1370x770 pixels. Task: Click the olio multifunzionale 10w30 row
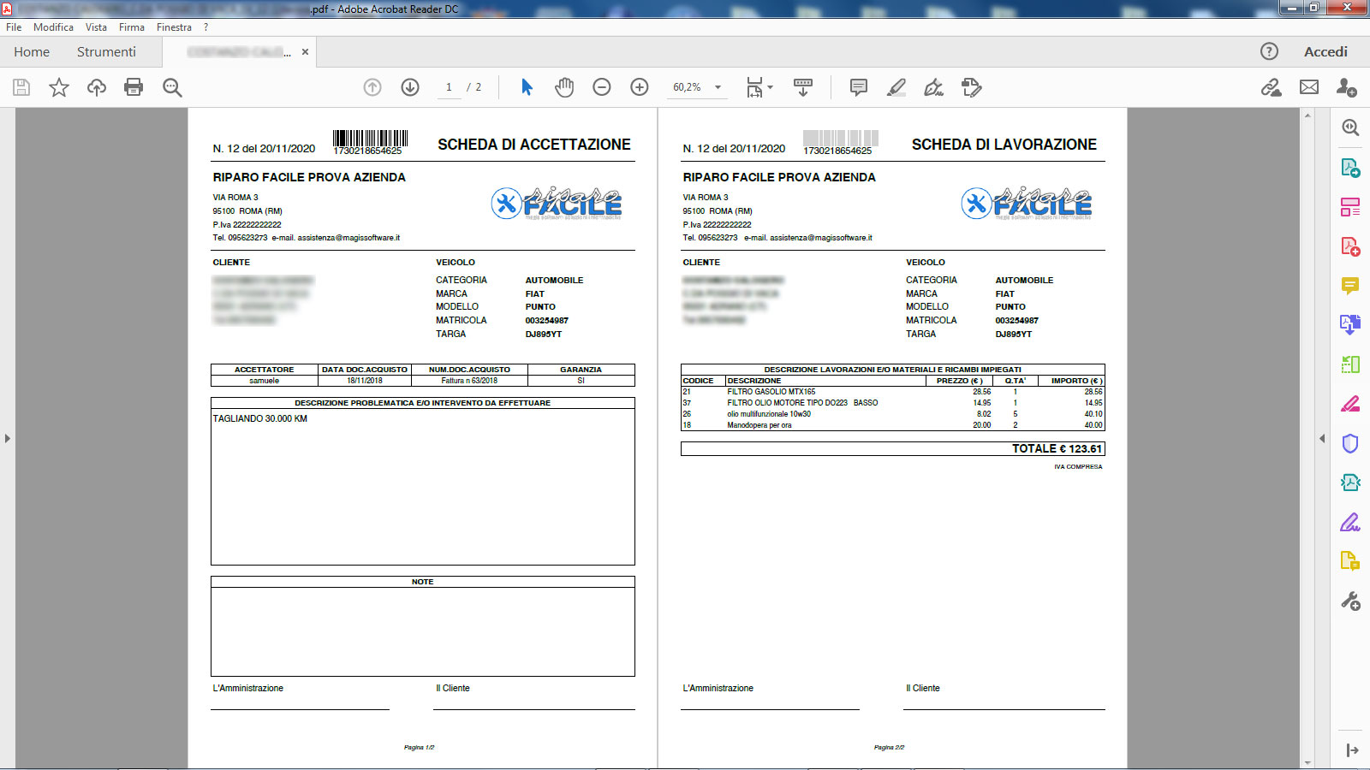point(892,414)
